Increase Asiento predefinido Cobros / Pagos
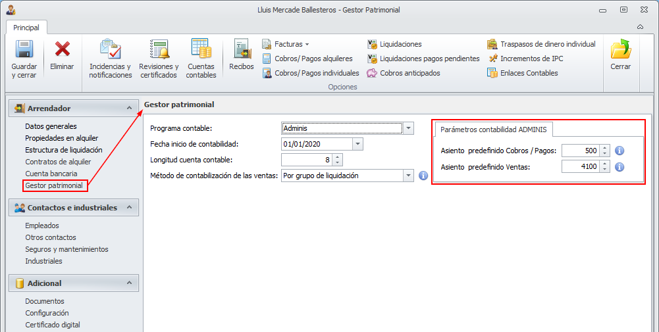Screen dimensions: 659x332 pyautogui.click(x=604, y=148)
